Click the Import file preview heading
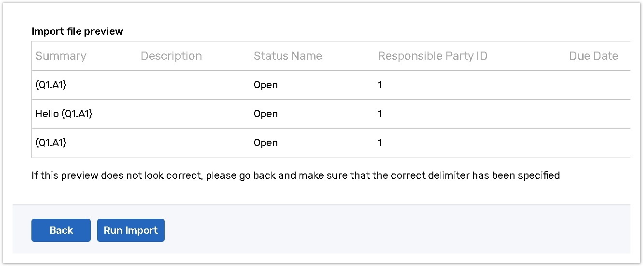Image resolution: width=643 pixels, height=266 pixels. tap(77, 31)
